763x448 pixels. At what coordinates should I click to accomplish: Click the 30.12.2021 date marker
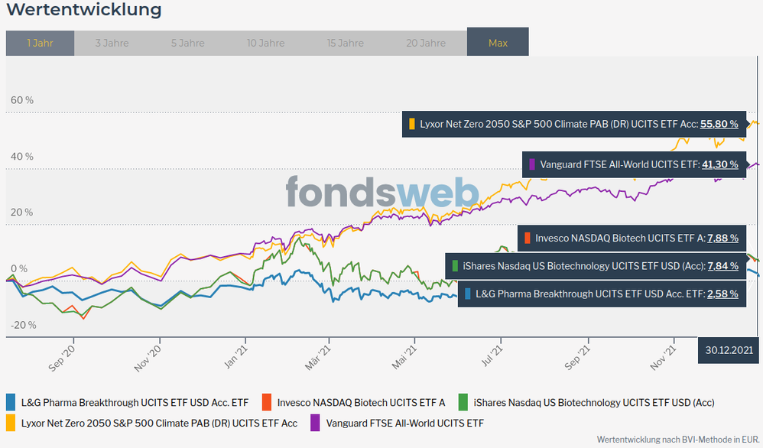coord(729,350)
